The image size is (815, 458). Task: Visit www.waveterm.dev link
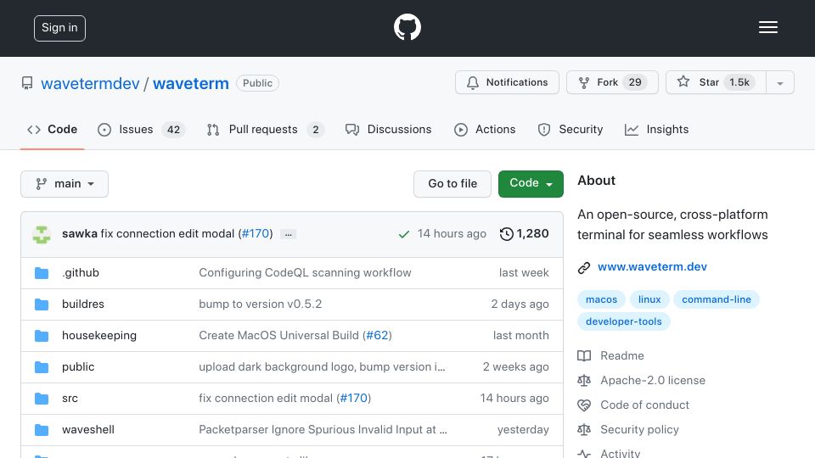[x=652, y=267]
